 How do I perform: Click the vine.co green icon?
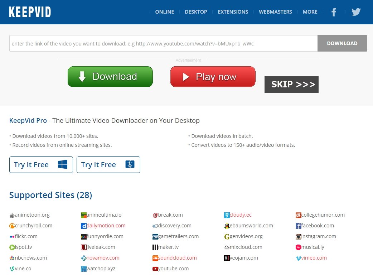12,269
